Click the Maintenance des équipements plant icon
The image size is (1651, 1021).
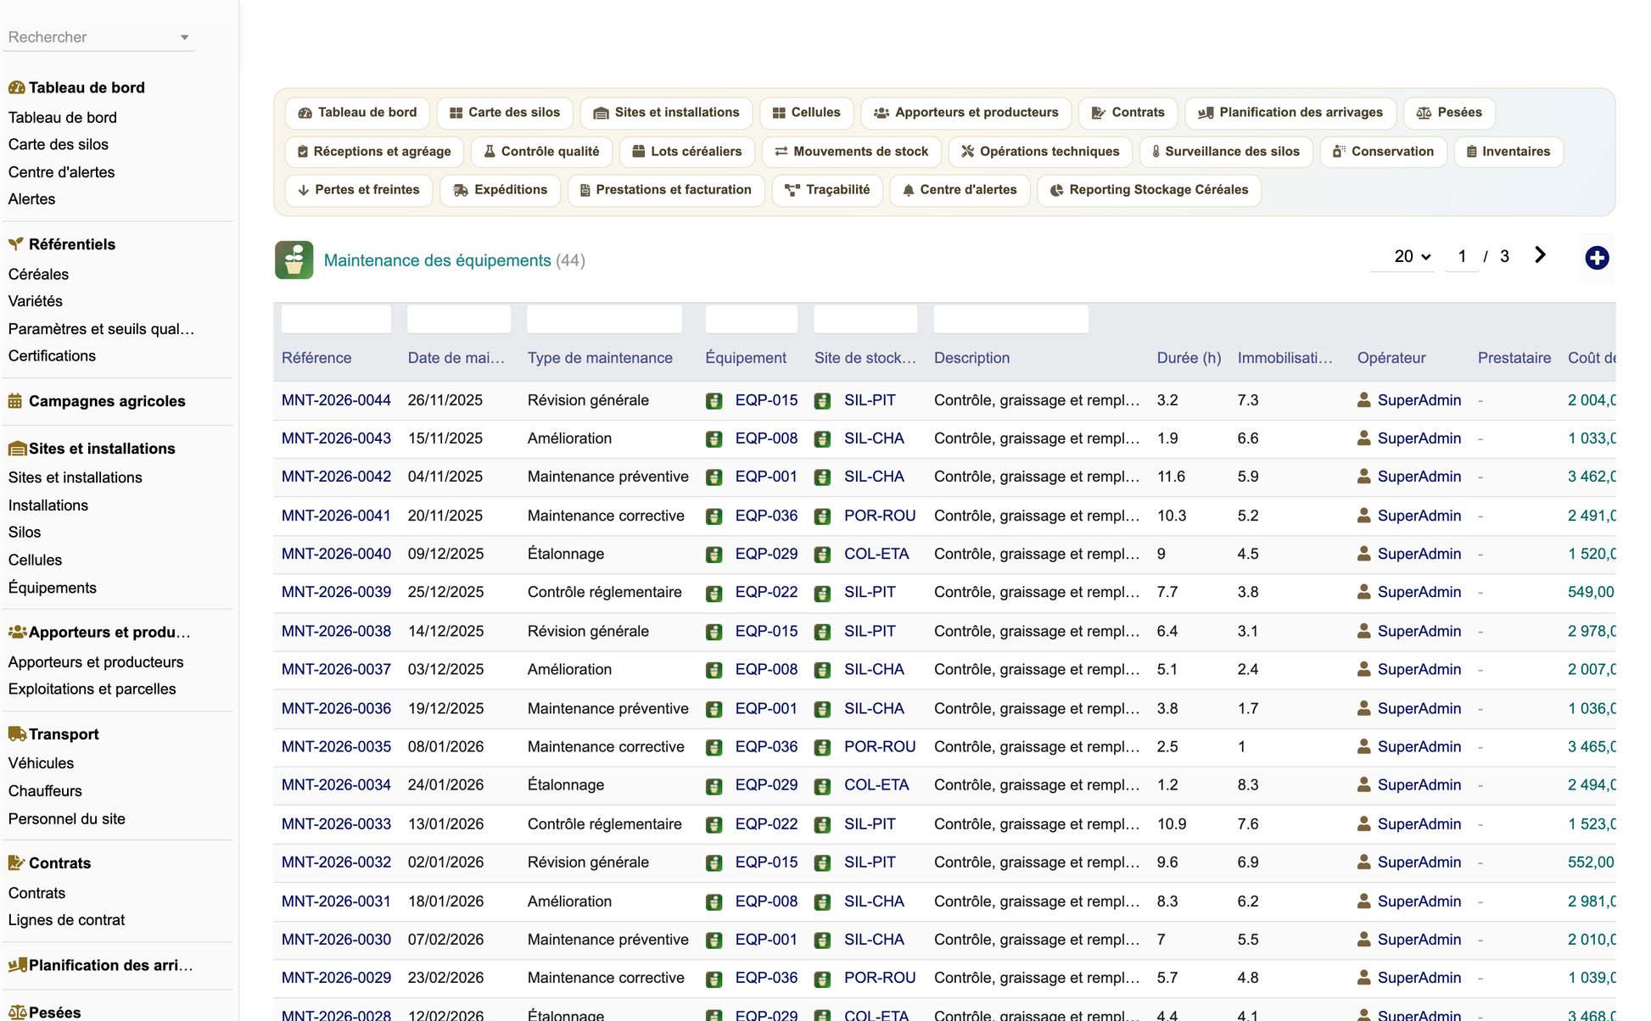(294, 260)
